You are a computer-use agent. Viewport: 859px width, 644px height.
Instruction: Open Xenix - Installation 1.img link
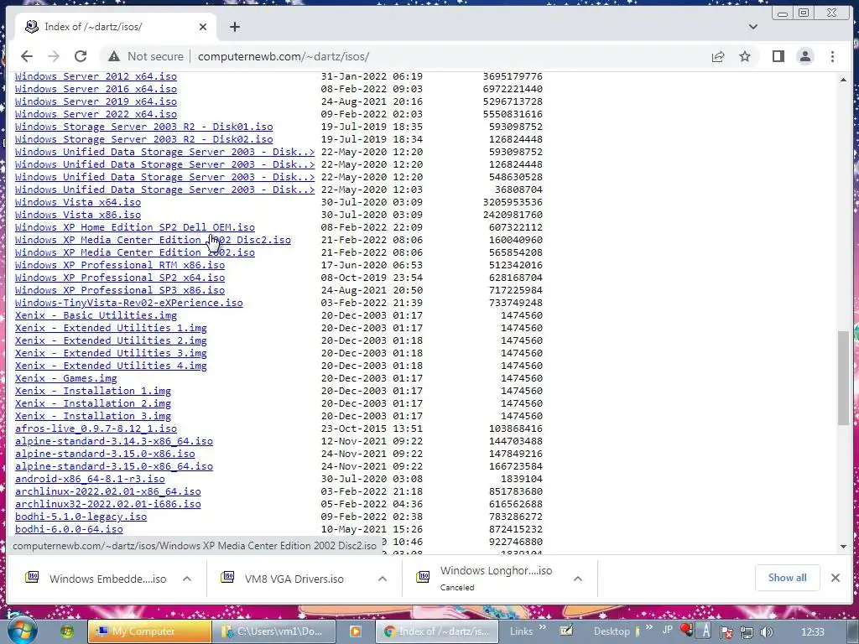coord(92,391)
